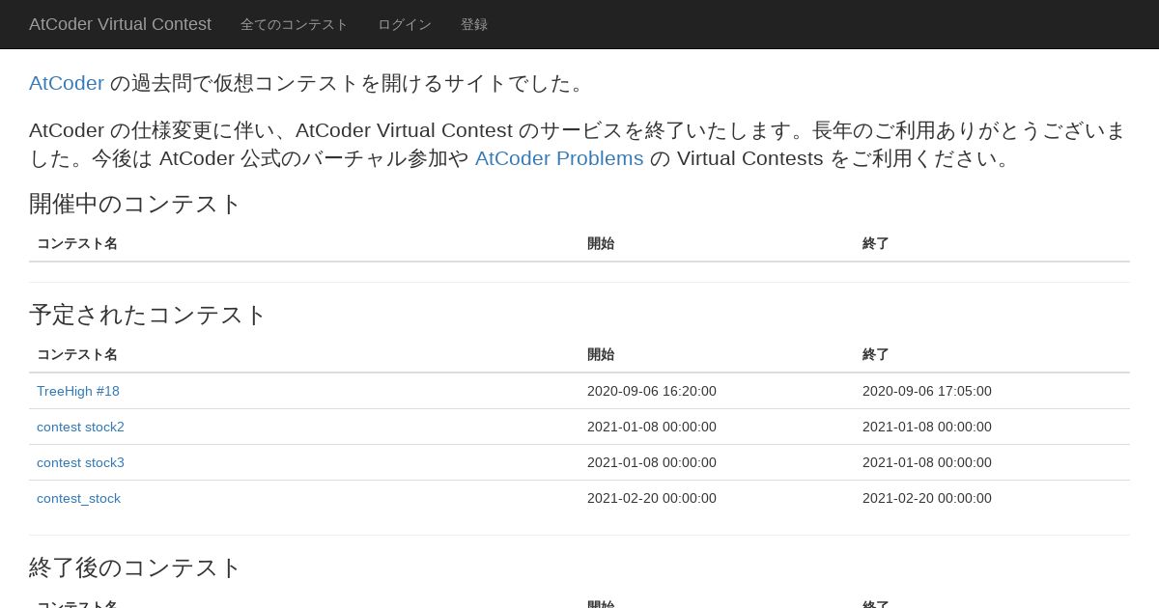Open the contest stock2 link
The height and width of the screenshot is (608, 1159).
80,427
